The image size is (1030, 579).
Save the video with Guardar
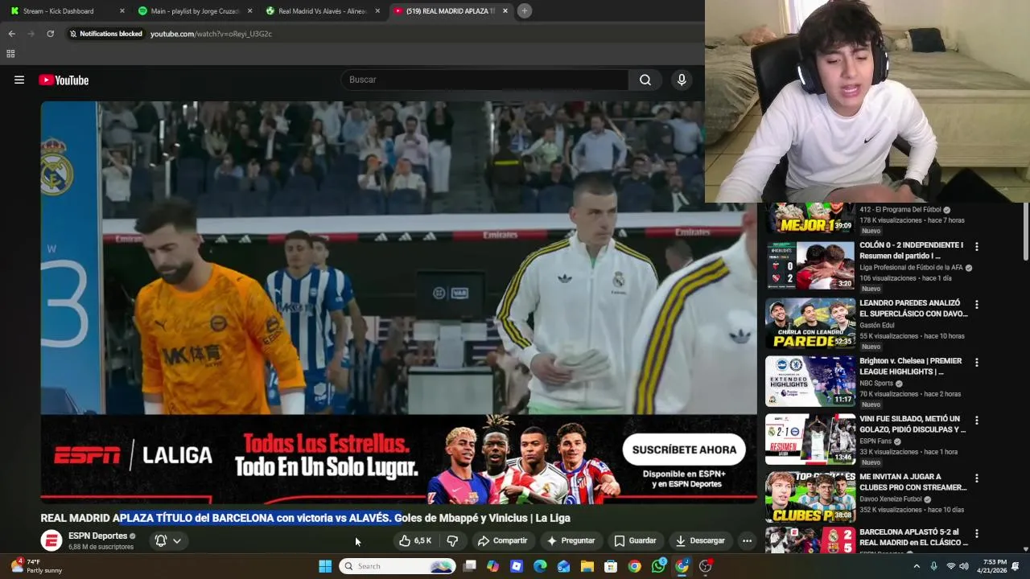(x=635, y=540)
